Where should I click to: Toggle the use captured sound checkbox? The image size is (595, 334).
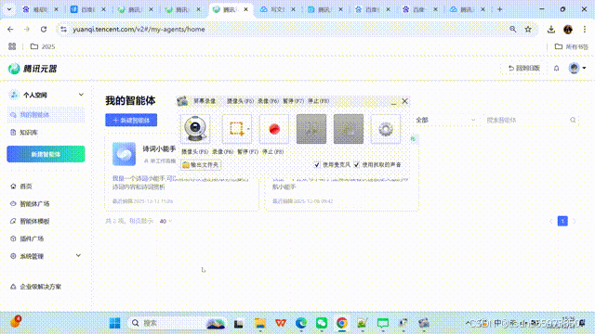pyautogui.click(x=356, y=165)
